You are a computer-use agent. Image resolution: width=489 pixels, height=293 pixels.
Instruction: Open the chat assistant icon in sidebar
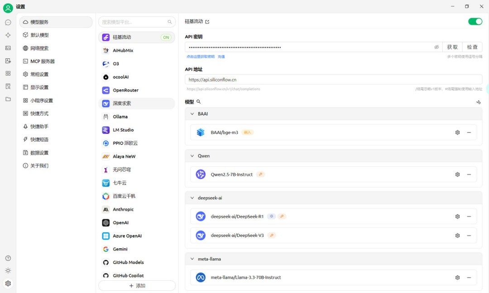pos(8,22)
